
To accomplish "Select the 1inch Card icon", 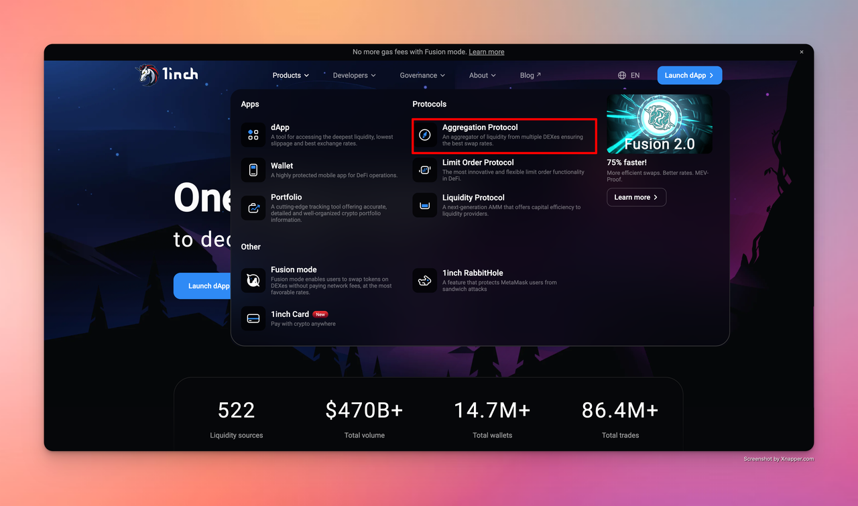I will point(253,318).
